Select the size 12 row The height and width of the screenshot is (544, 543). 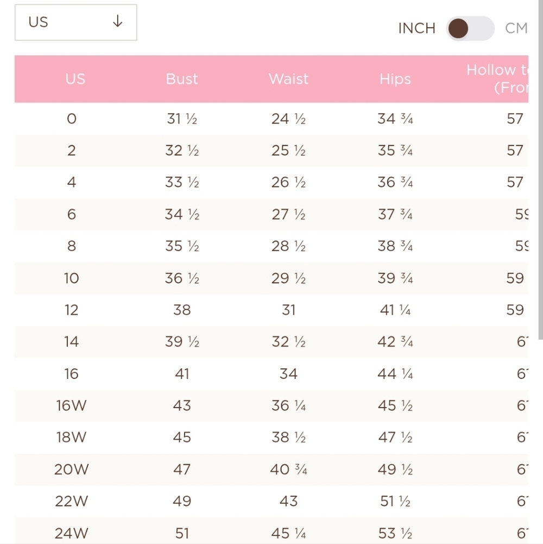(271, 310)
